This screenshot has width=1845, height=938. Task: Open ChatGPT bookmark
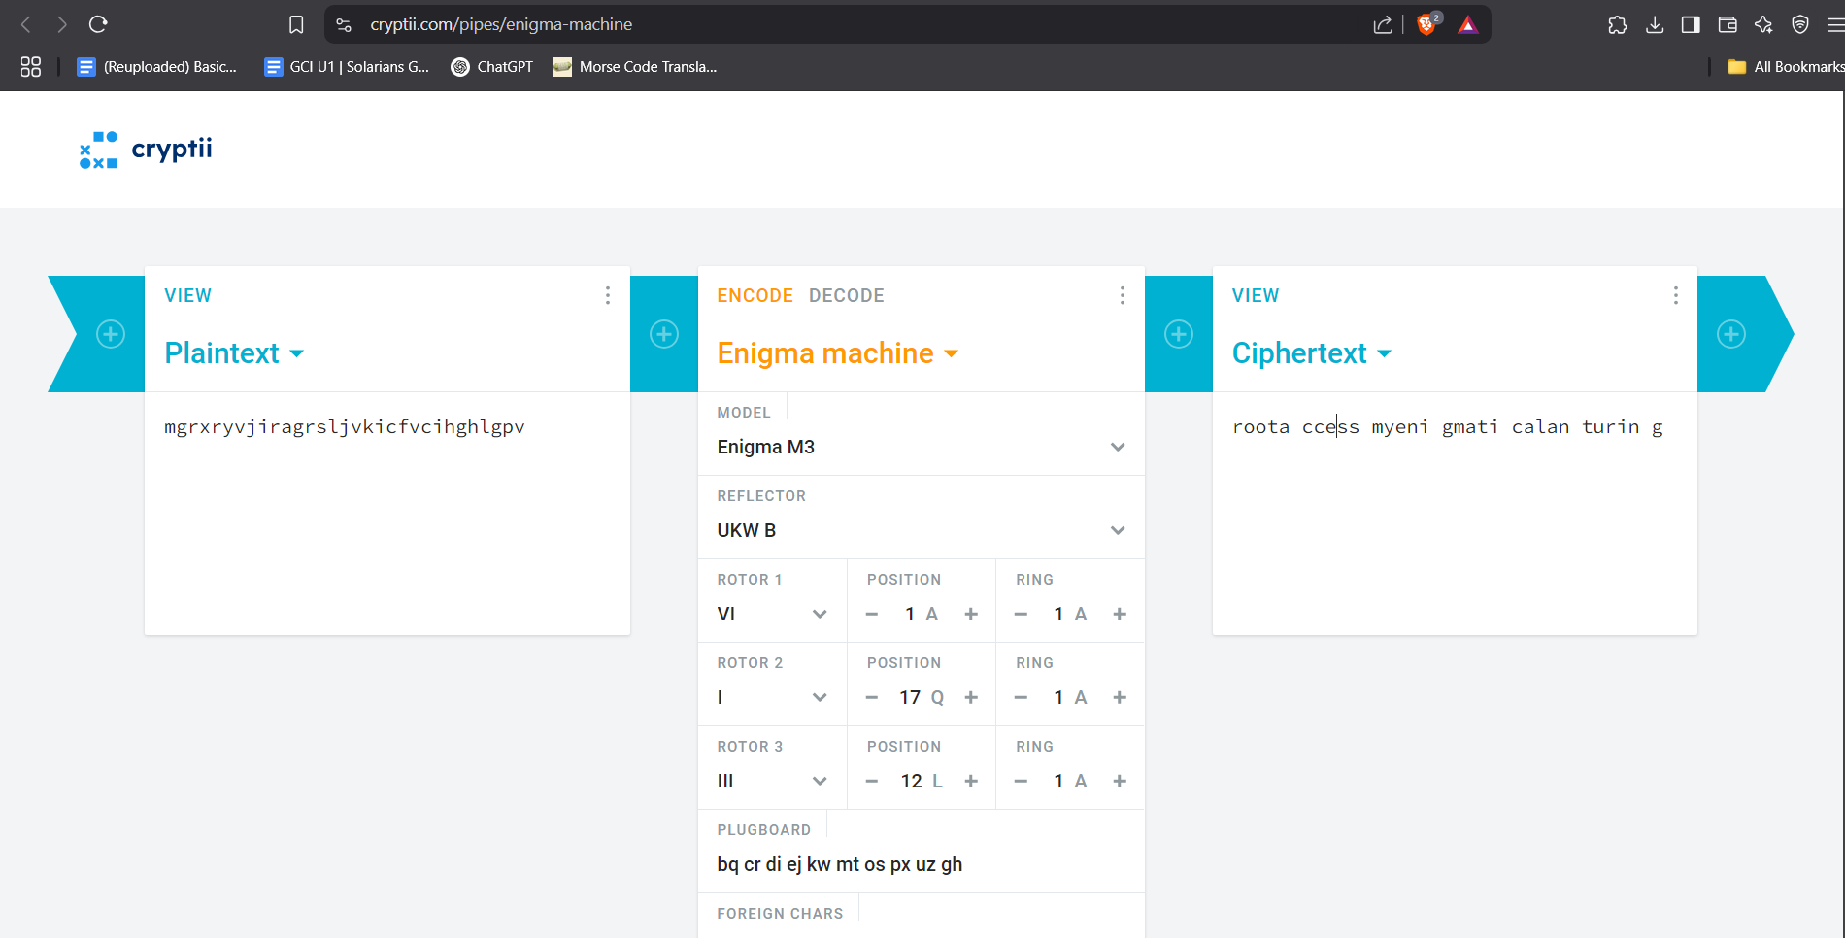coord(492,66)
